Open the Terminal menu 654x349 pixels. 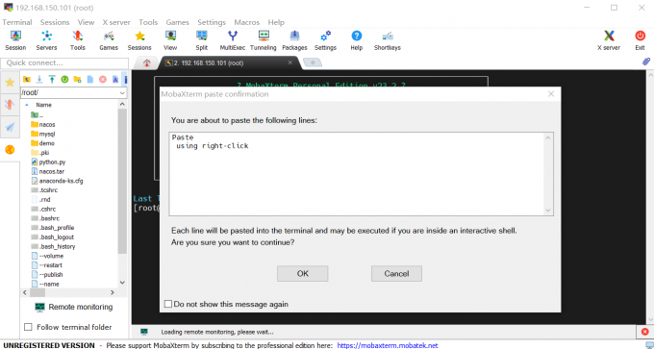[x=17, y=22]
